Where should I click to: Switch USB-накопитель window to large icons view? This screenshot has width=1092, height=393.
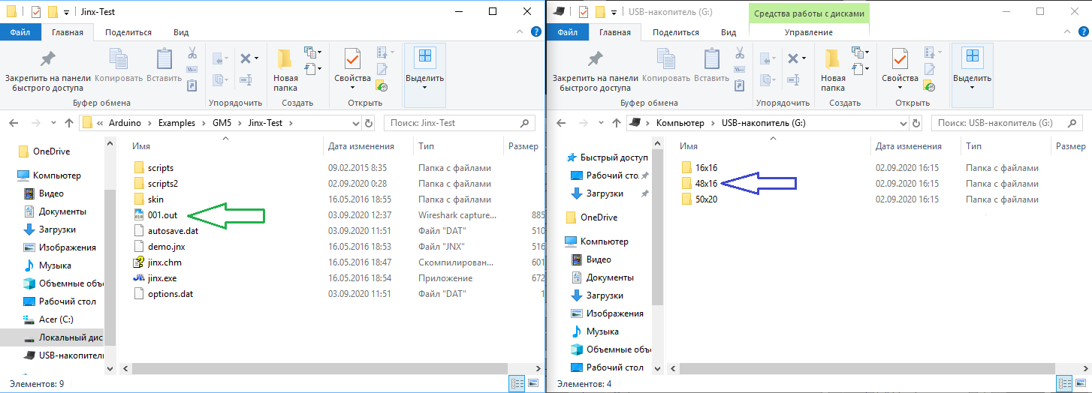coord(1080,383)
